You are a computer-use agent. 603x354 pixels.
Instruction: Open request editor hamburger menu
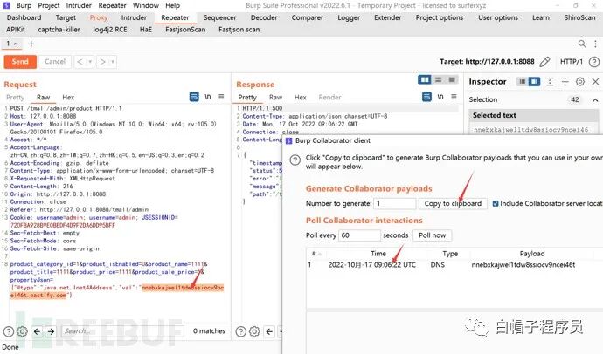click(x=221, y=97)
